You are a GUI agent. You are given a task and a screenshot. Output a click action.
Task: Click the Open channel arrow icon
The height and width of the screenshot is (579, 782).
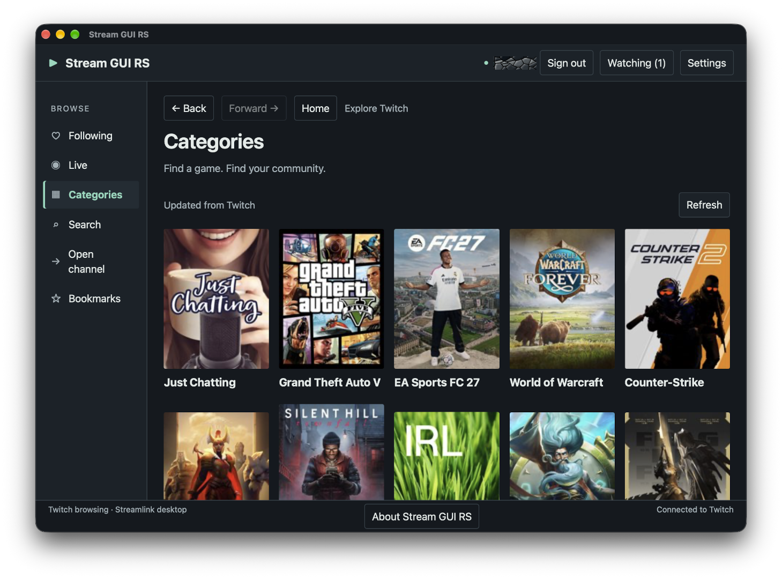(56, 262)
